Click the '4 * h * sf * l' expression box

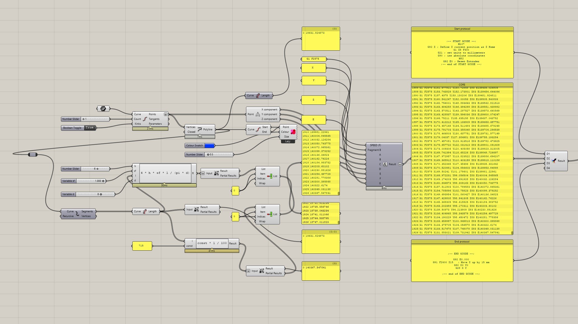[165, 173]
